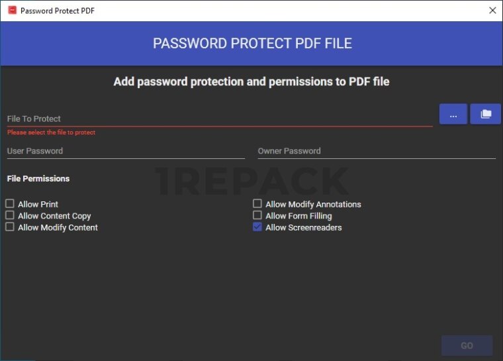Toggle the Allow Form Filling checkbox
This screenshot has height=361, width=503.
[257, 215]
